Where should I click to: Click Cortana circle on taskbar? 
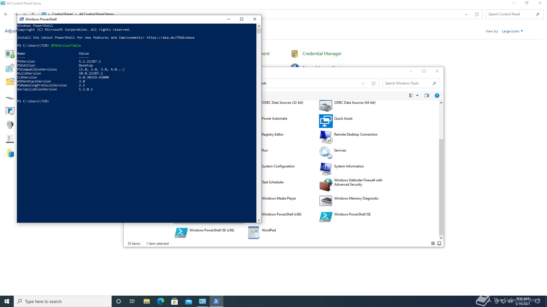119,301
